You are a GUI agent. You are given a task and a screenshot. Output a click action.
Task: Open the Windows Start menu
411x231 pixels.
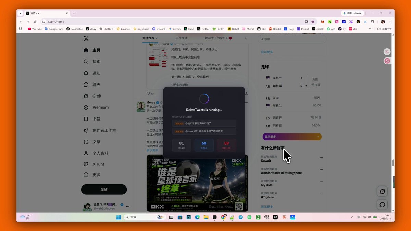(119, 217)
